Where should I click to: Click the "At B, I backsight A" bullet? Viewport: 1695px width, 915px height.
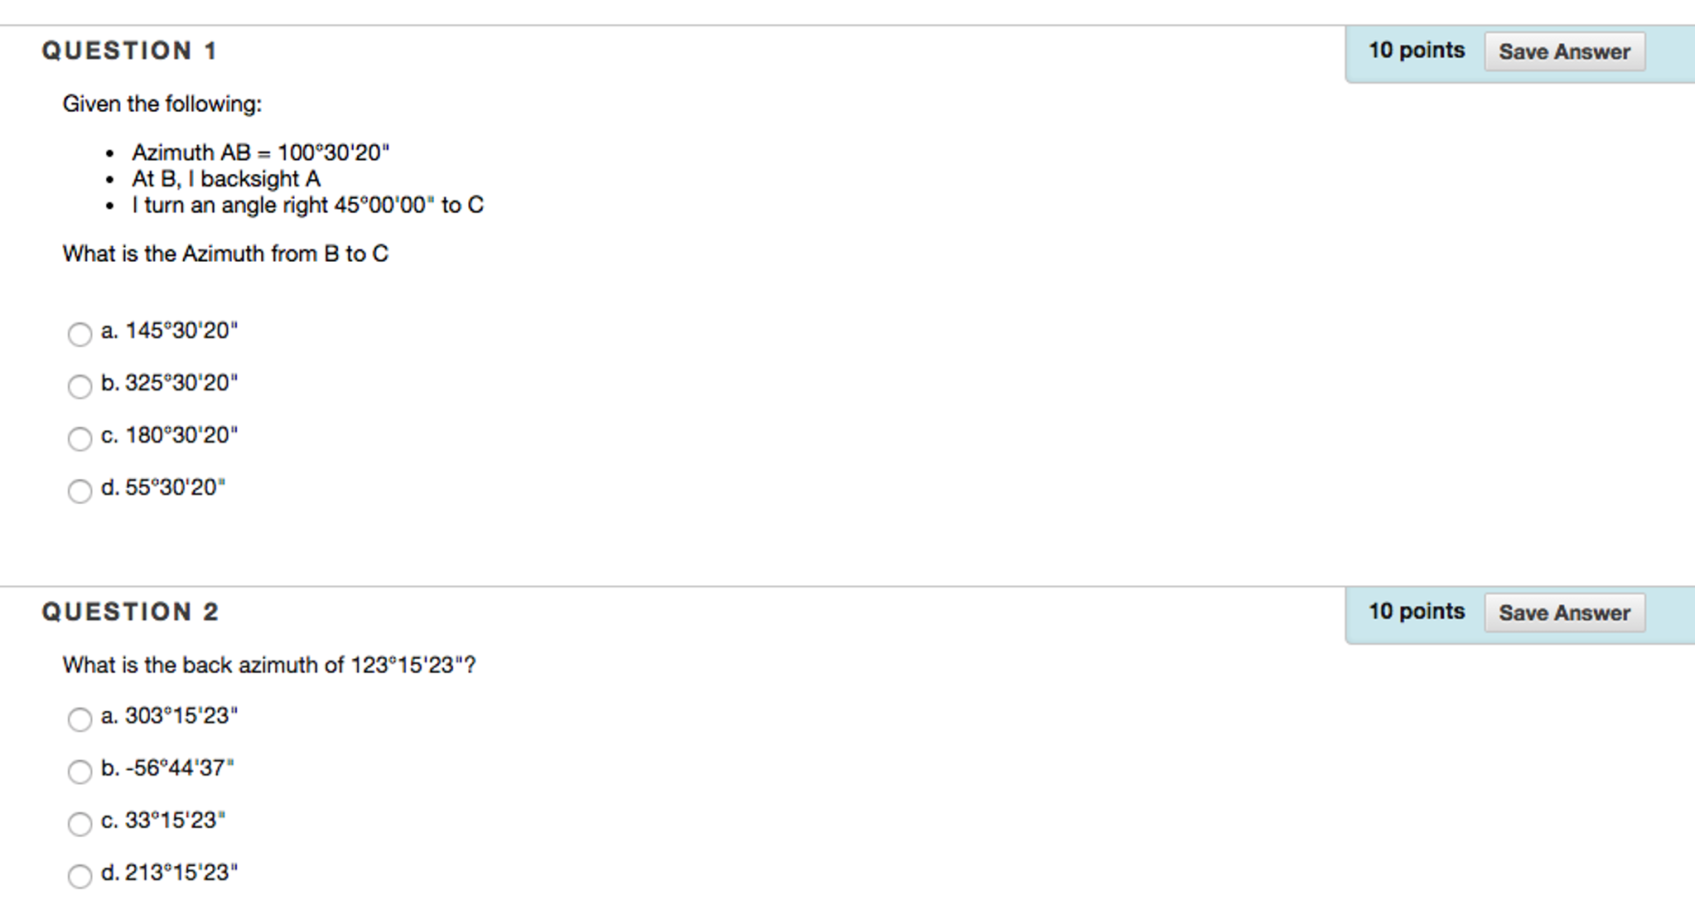coord(226,179)
